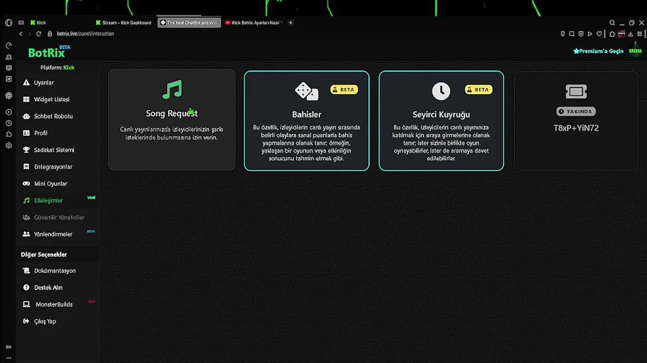Click the shield ad-blocker icon in address bar
Viewport: 647px width, 363px height.
pos(581,34)
